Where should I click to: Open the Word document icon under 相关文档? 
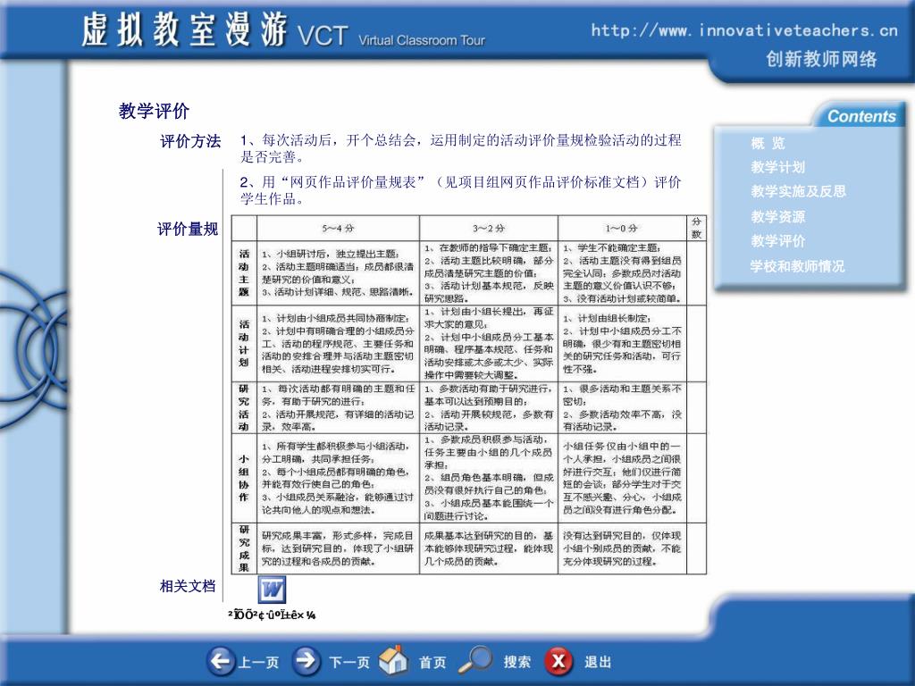click(272, 590)
